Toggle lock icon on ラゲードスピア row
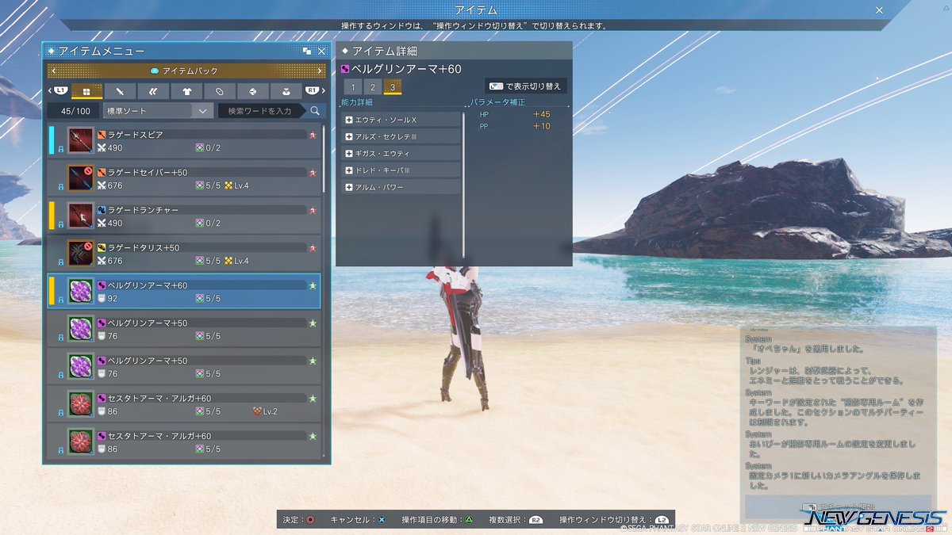 (60, 148)
